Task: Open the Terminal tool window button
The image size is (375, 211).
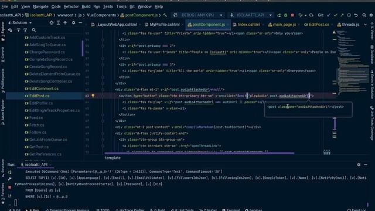Action: click(x=231, y=210)
